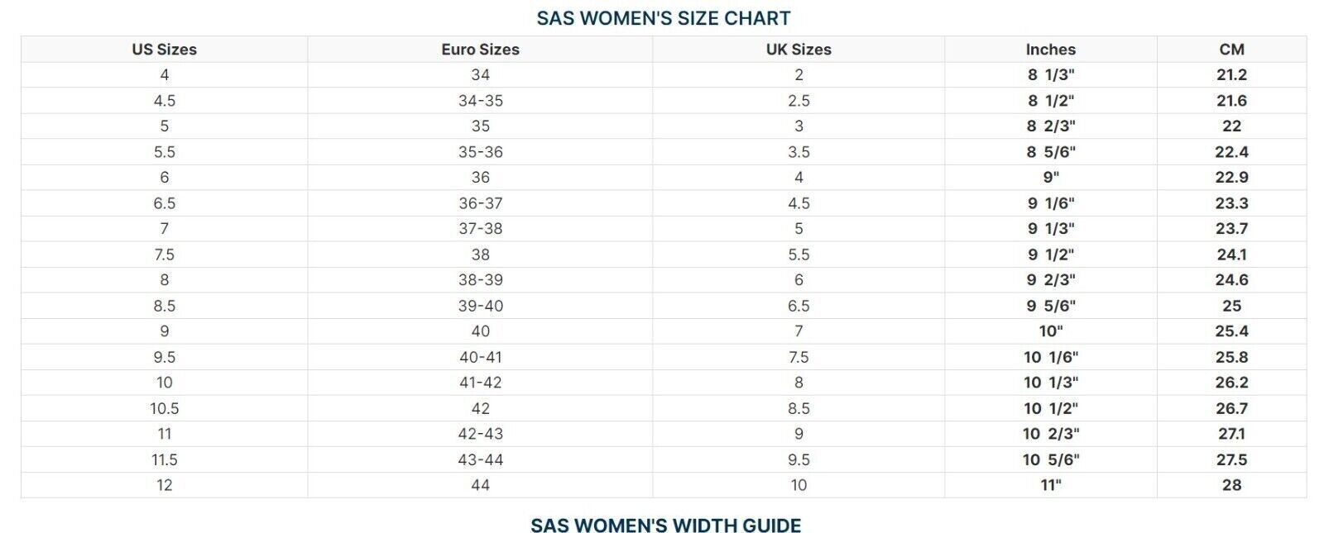Click UK size 3.5 cell

click(x=799, y=152)
